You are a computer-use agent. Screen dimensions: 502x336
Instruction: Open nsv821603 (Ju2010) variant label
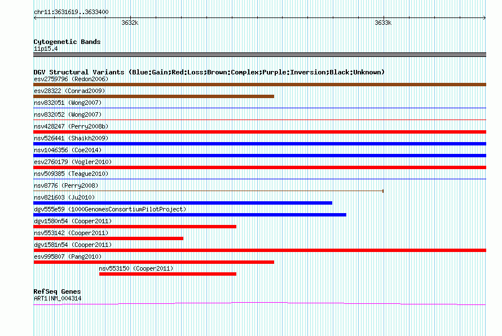[64, 197]
